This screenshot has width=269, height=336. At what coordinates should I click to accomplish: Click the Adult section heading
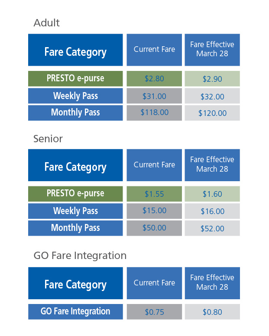(x=47, y=23)
